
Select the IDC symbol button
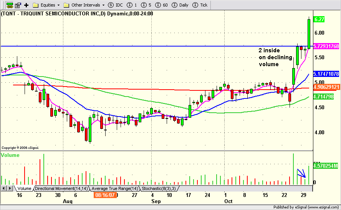(x=116, y=5)
